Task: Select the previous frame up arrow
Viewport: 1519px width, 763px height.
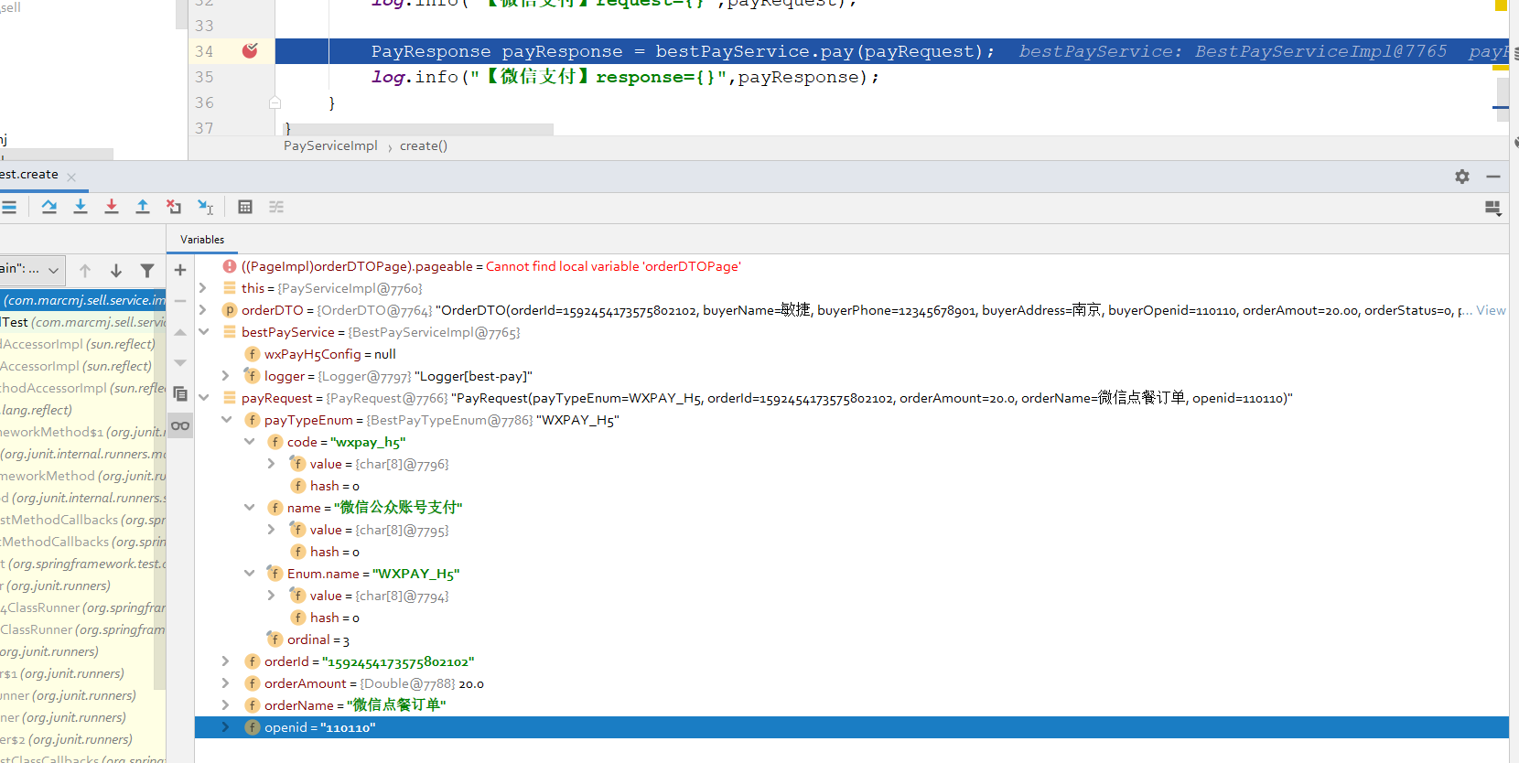Action: (85, 270)
